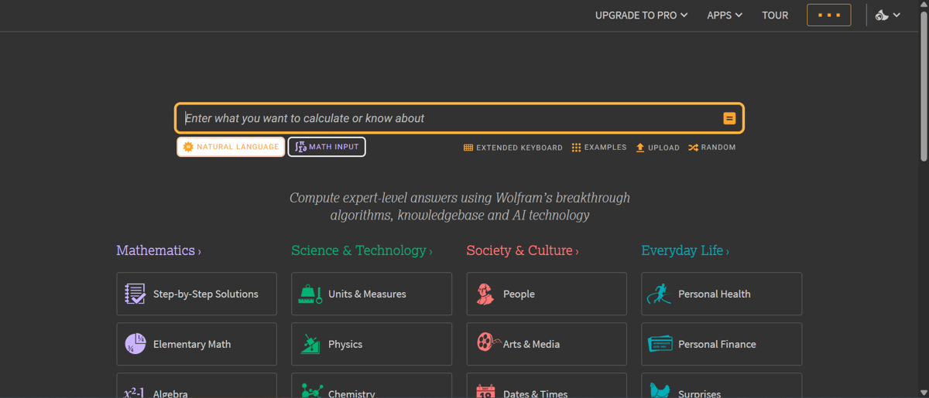The width and height of the screenshot is (929, 398).
Task: Open the Everyday Life category heading
Action: coord(685,250)
